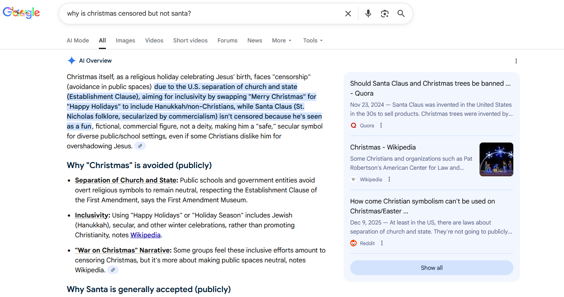The image size is (564, 297).
Task: Open AI Overview three-dot options menu
Action: (516, 61)
